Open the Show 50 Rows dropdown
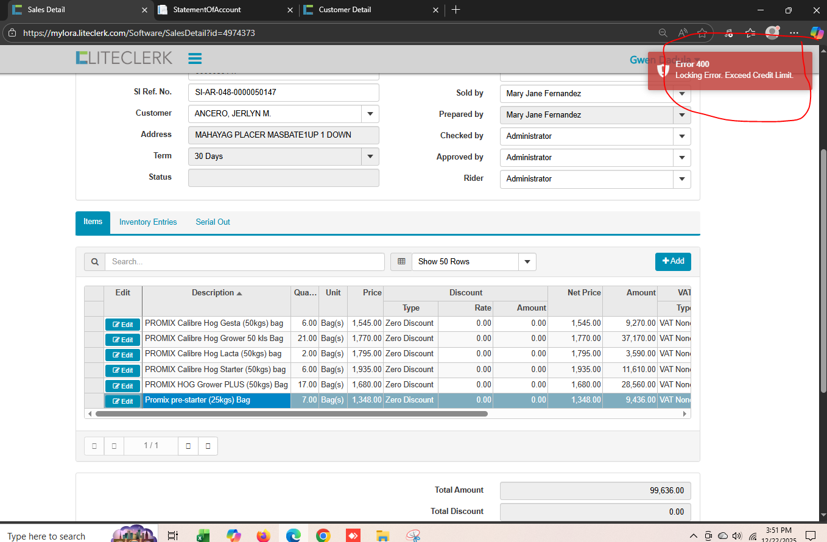827x542 pixels. [527, 262]
